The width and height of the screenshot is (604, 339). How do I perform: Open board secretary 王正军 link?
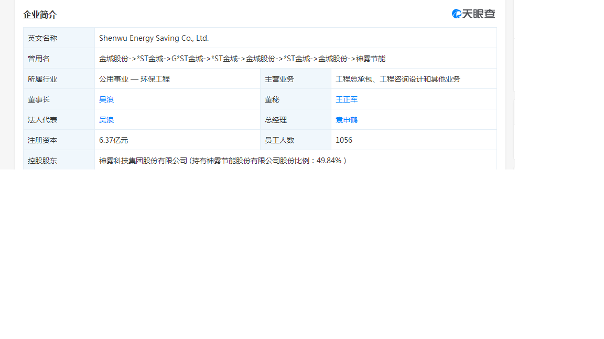[x=347, y=99]
